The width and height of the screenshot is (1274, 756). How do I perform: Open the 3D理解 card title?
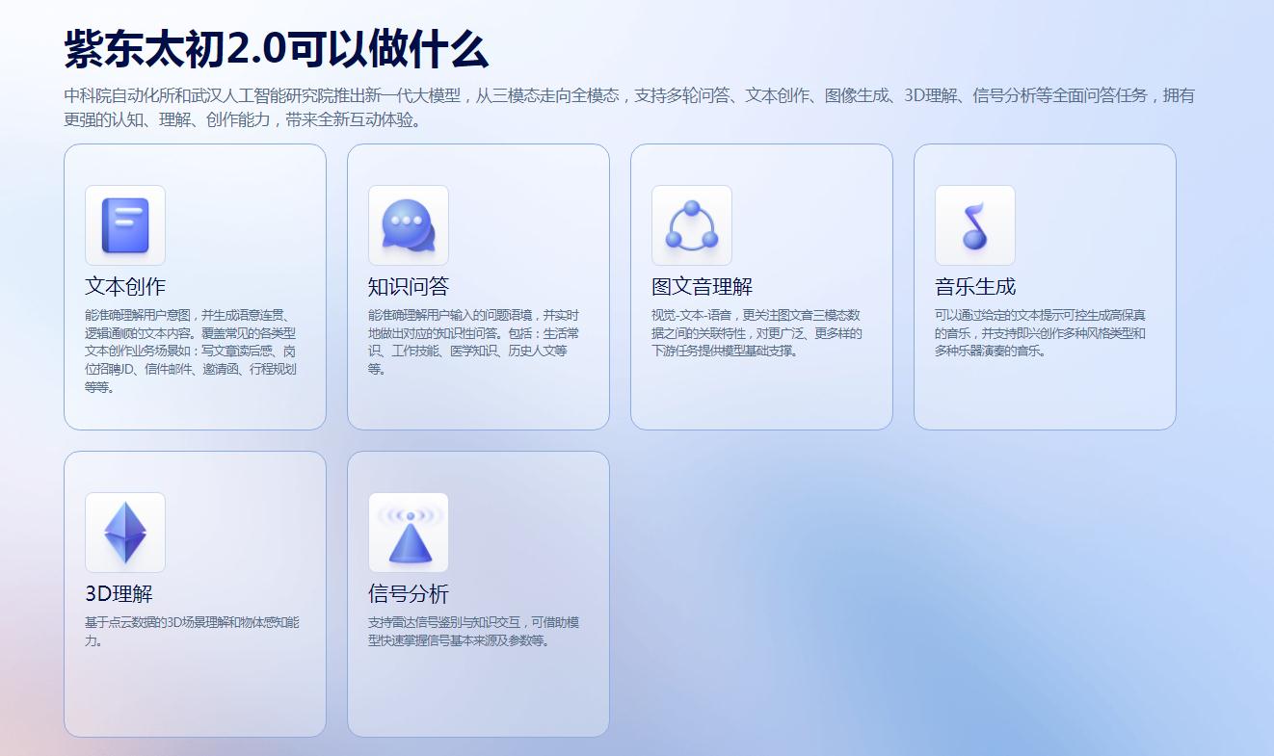(x=119, y=594)
